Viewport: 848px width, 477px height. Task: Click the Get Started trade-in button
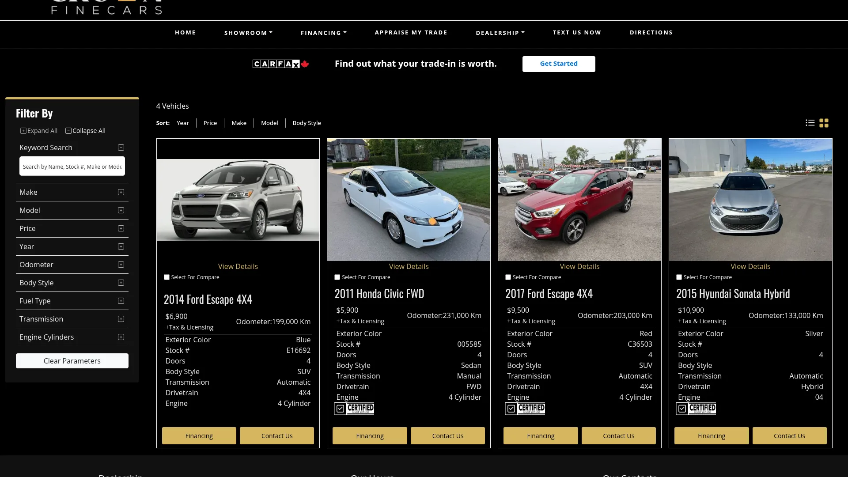[559, 64]
